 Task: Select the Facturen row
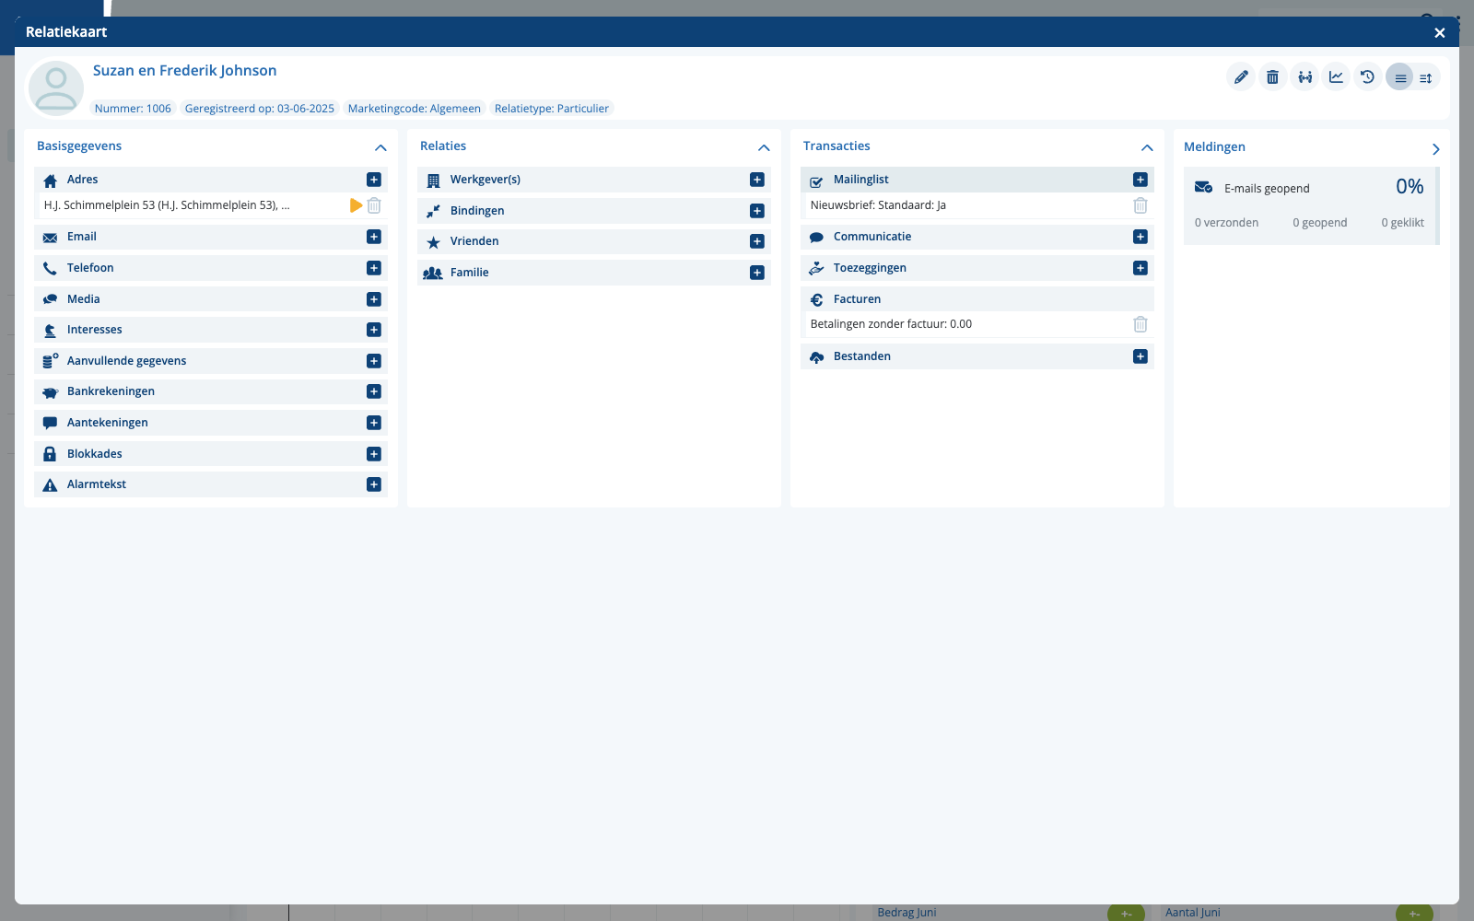point(977,299)
